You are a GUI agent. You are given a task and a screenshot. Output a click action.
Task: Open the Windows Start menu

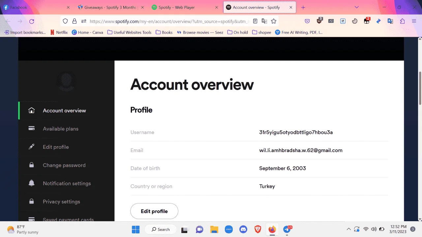pyautogui.click(x=136, y=229)
